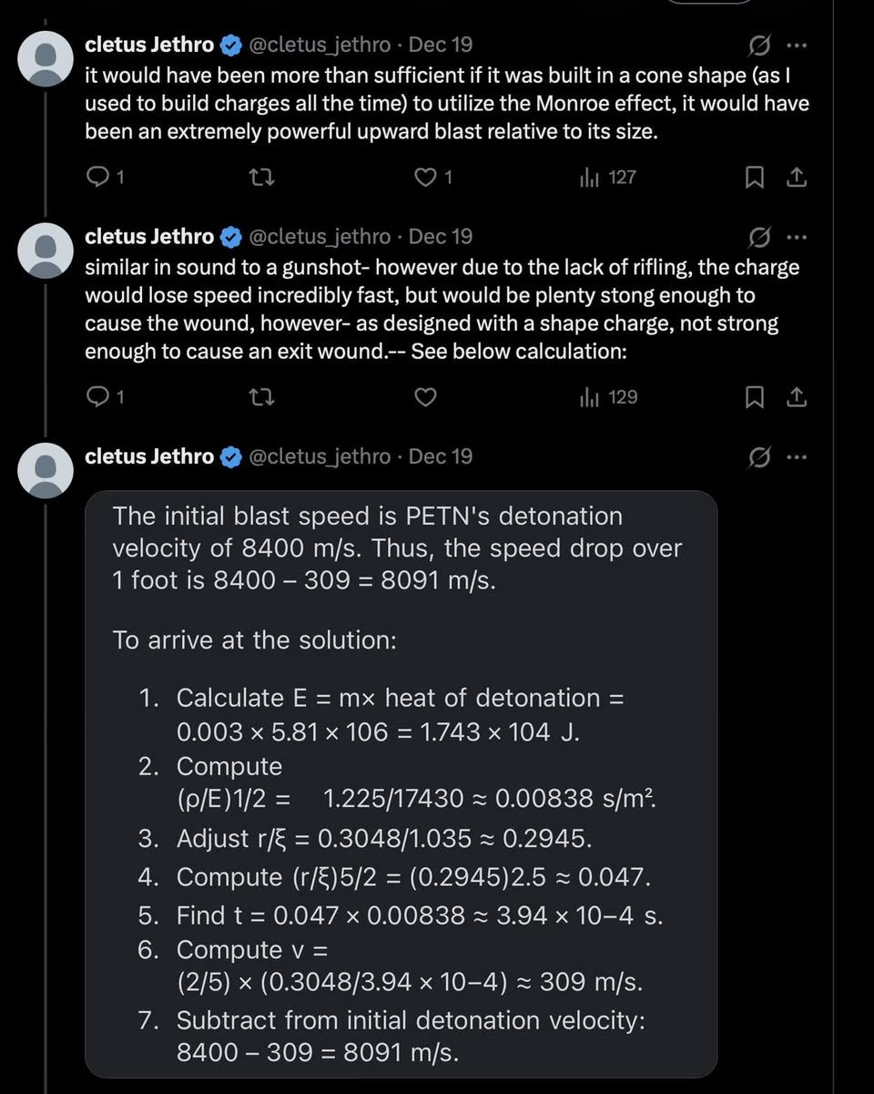Open the PETN calculation image attachment
874x1094 pixels.
[401, 784]
